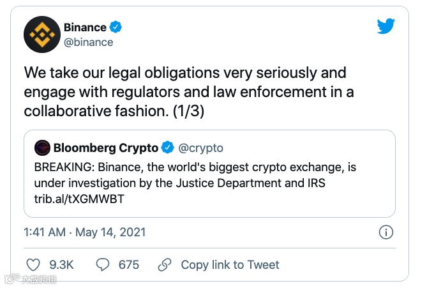Click the 9.3K likes count
427x288 pixels.
click(x=60, y=264)
